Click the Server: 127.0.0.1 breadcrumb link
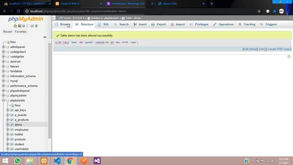 (73, 18)
